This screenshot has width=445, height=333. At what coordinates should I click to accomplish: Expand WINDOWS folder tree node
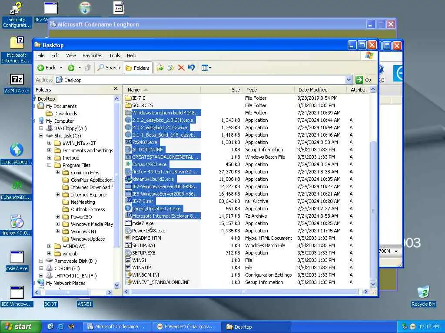pyautogui.click(x=49, y=246)
